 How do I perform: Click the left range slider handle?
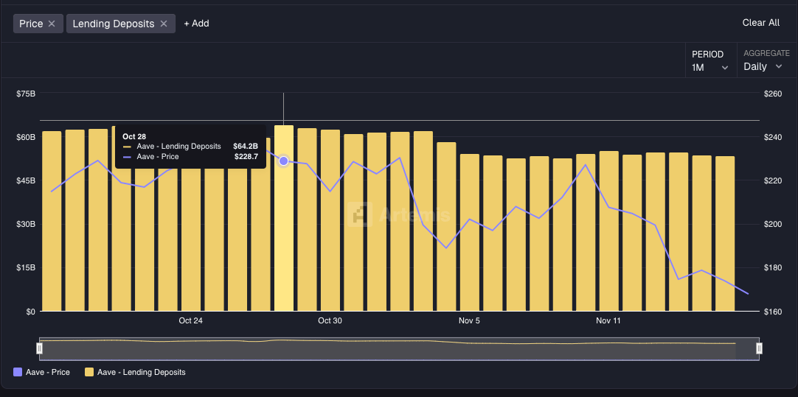point(40,348)
